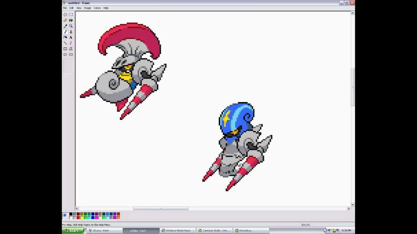Select the bright green swatch
The width and height of the screenshot is (417, 234).
86,218
